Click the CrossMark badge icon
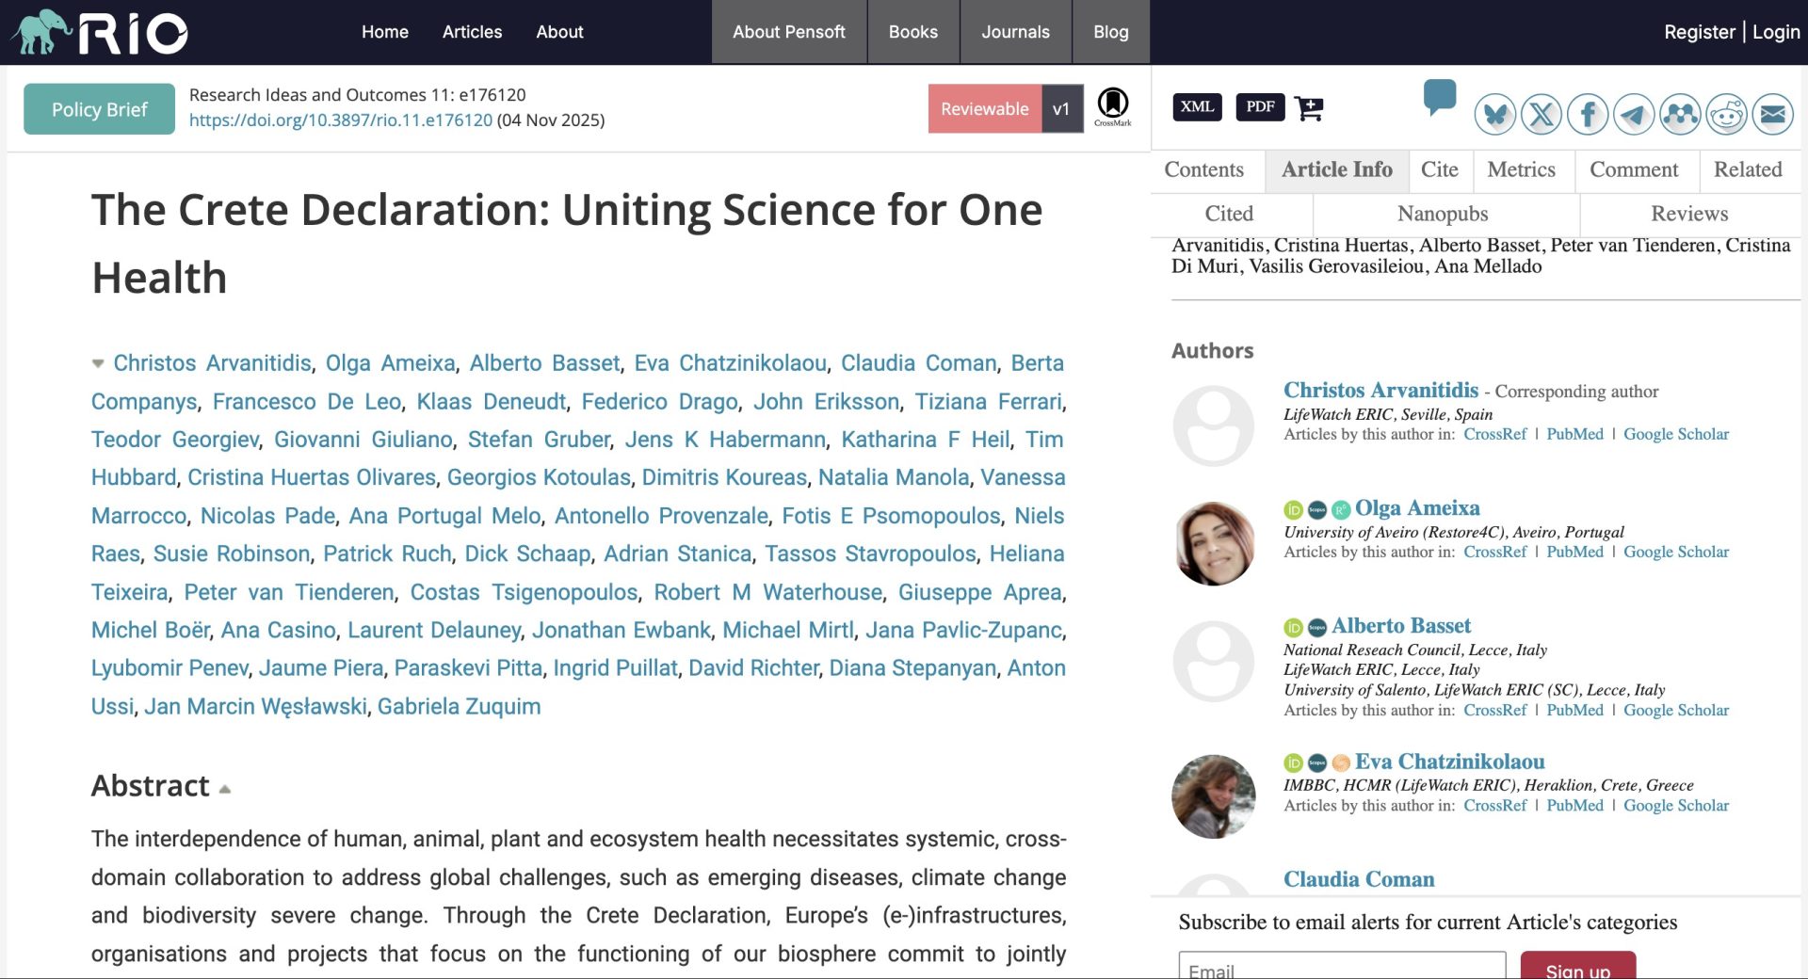The height and width of the screenshot is (979, 1808). (1112, 106)
